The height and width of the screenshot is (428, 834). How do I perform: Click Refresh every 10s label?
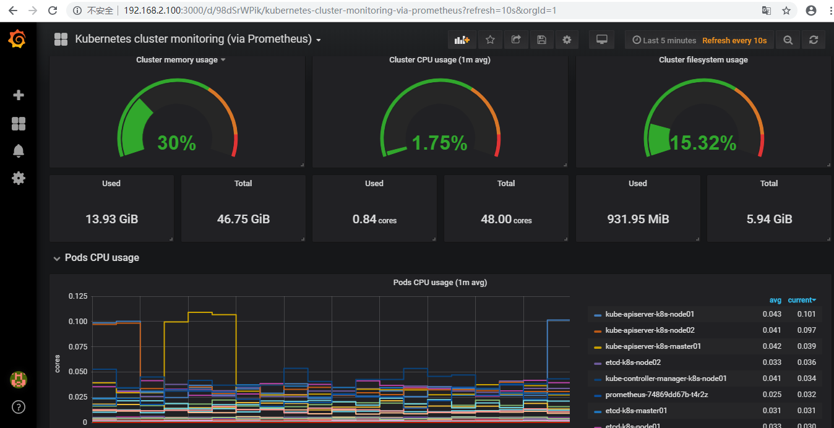[734, 40]
